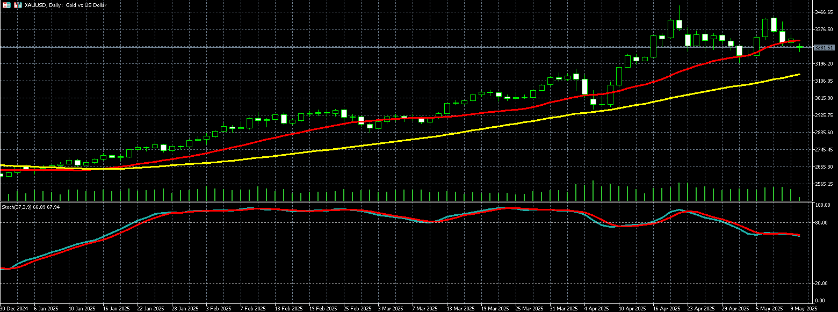The width and height of the screenshot is (838, 312).
Task: Click the most recent candle on the chart
Action: pos(800,48)
